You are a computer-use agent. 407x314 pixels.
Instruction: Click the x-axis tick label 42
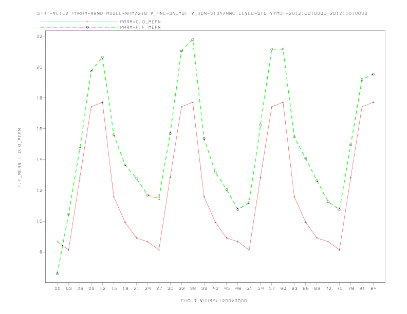click(215, 288)
